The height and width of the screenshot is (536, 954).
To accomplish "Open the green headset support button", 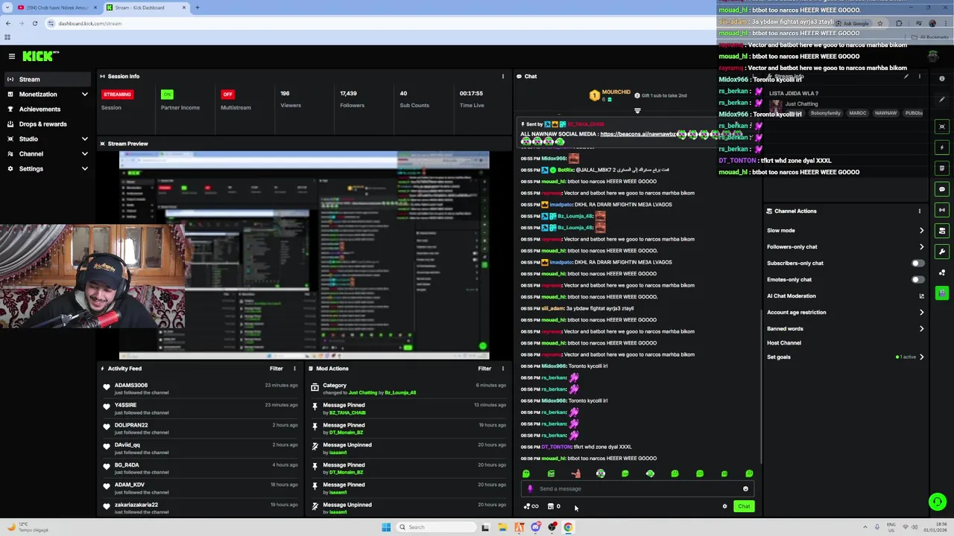I will pyautogui.click(x=938, y=502).
